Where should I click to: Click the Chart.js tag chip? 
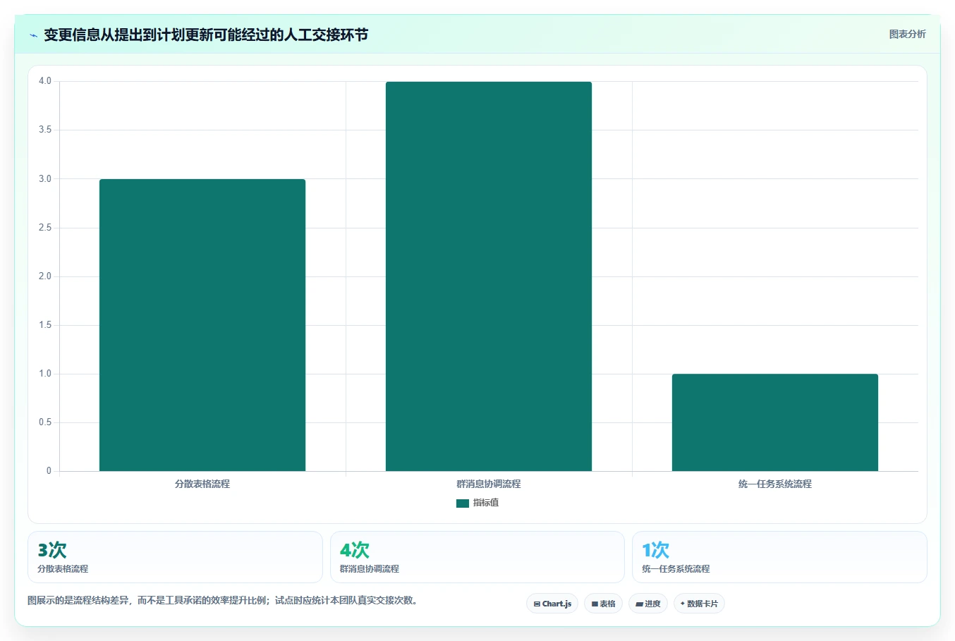tap(552, 604)
